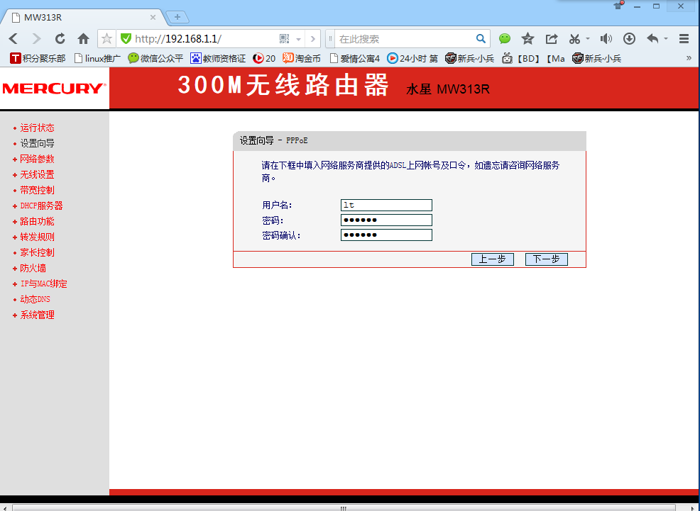The width and height of the screenshot is (700, 511).
Task: Open the 爱情公寓4 bookmark
Action: pos(354,58)
